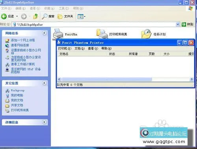Click the add network place icon
This screenshot has width=197, height=149.
coord(7,40)
